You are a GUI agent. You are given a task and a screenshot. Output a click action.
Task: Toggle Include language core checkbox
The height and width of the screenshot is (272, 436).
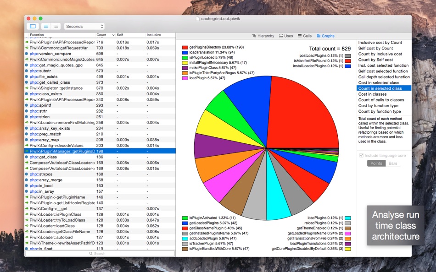point(361,155)
